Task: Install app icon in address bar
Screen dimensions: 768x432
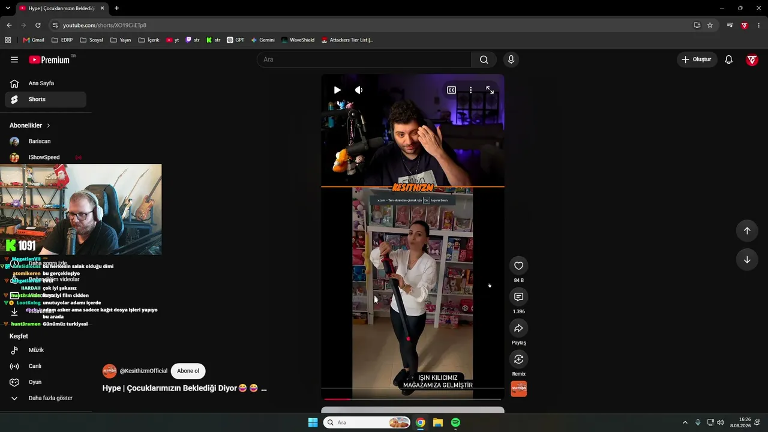Action: click(697, 25)
